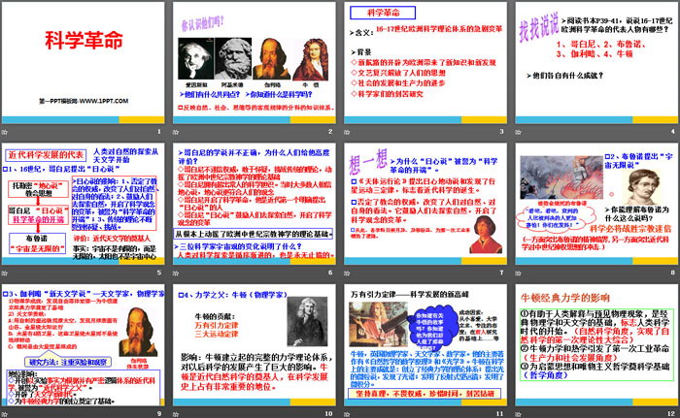Screen dimensions: 680x418
Task: Click slide number 8 label below the slide
Action: [x=673, y=273]
